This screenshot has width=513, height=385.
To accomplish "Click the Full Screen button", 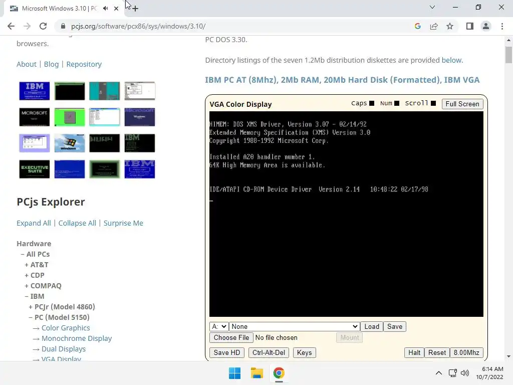I will [x=462, y=104].
